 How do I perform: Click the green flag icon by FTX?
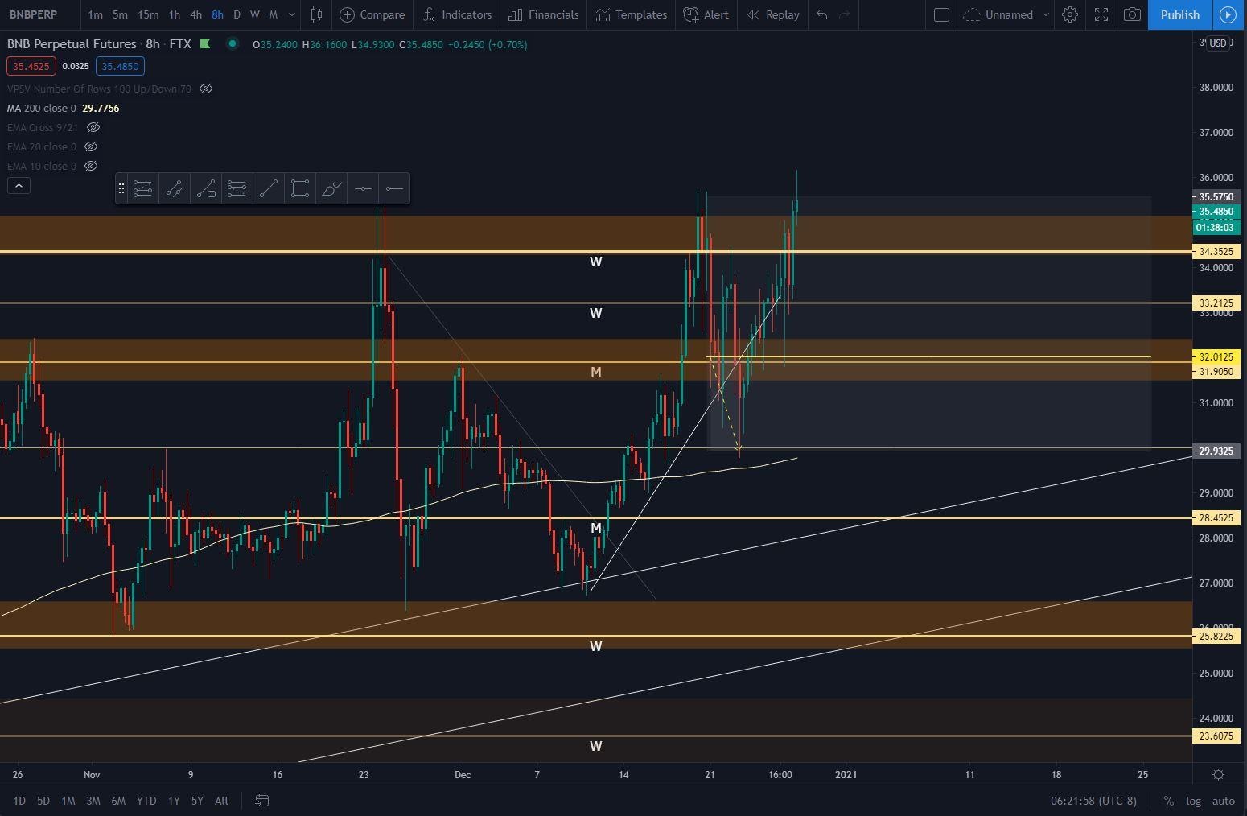(205, 43)
